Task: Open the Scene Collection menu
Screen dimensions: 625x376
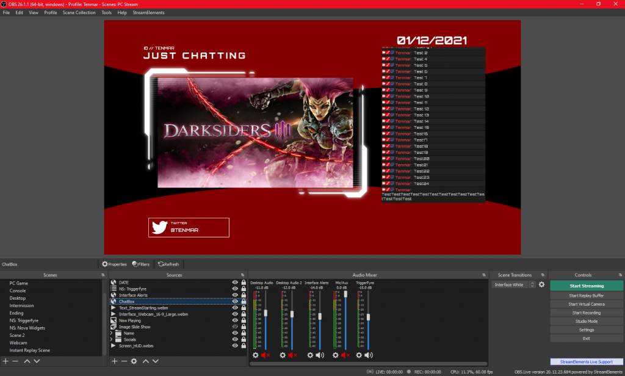Action: point(79,12)
